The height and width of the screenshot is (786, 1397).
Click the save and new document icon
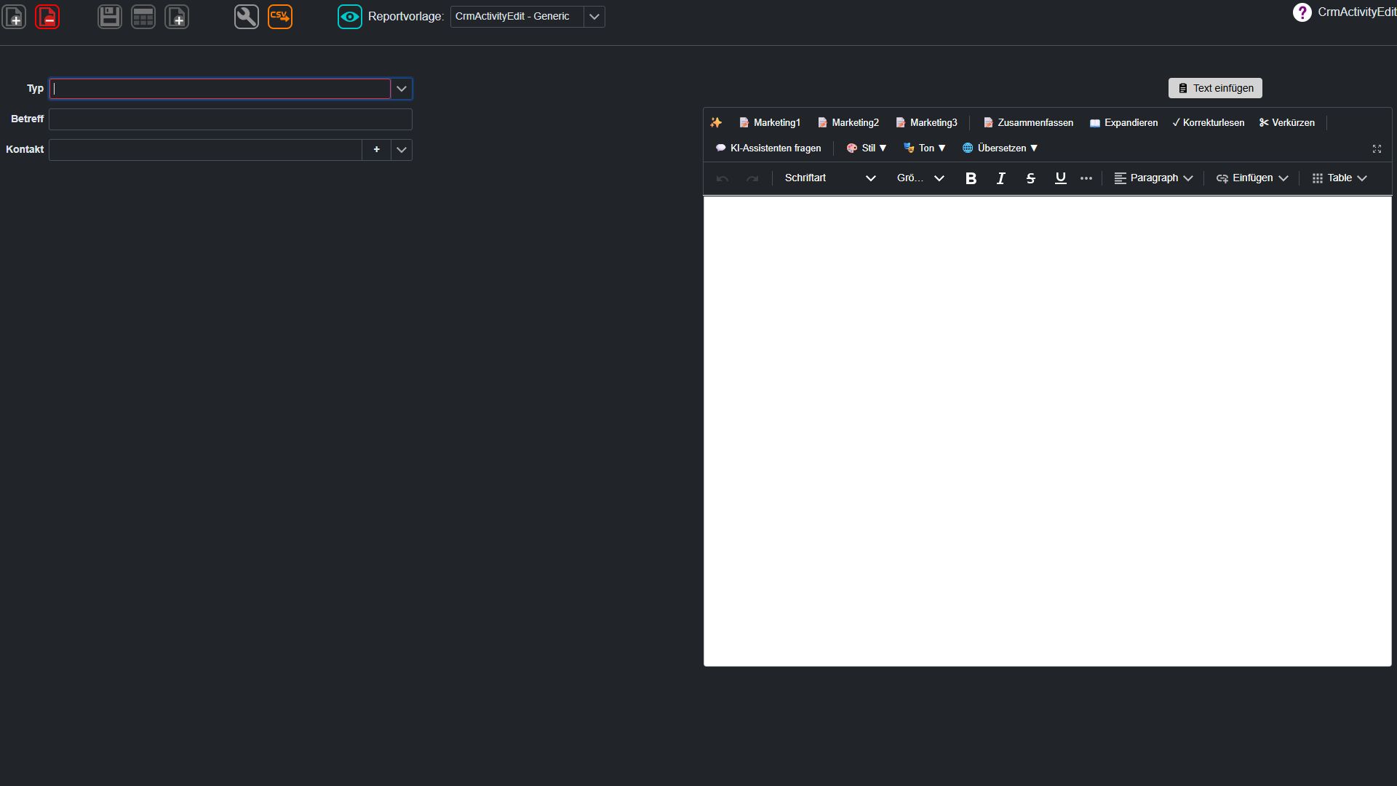point(177,16)
